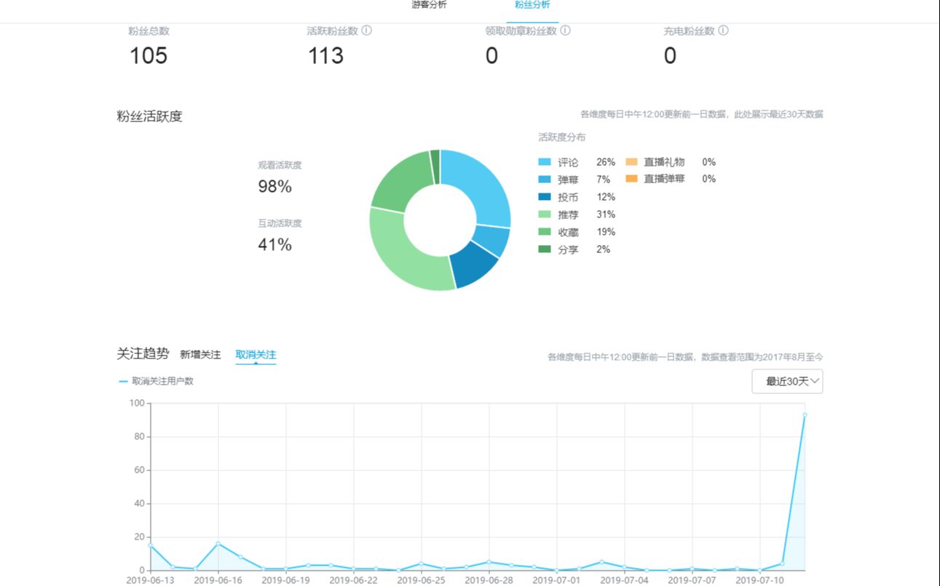Click the dark-blue 投币 donut segment
The image size is (940, 586).
pyautogui.click(x=470, y=262)
